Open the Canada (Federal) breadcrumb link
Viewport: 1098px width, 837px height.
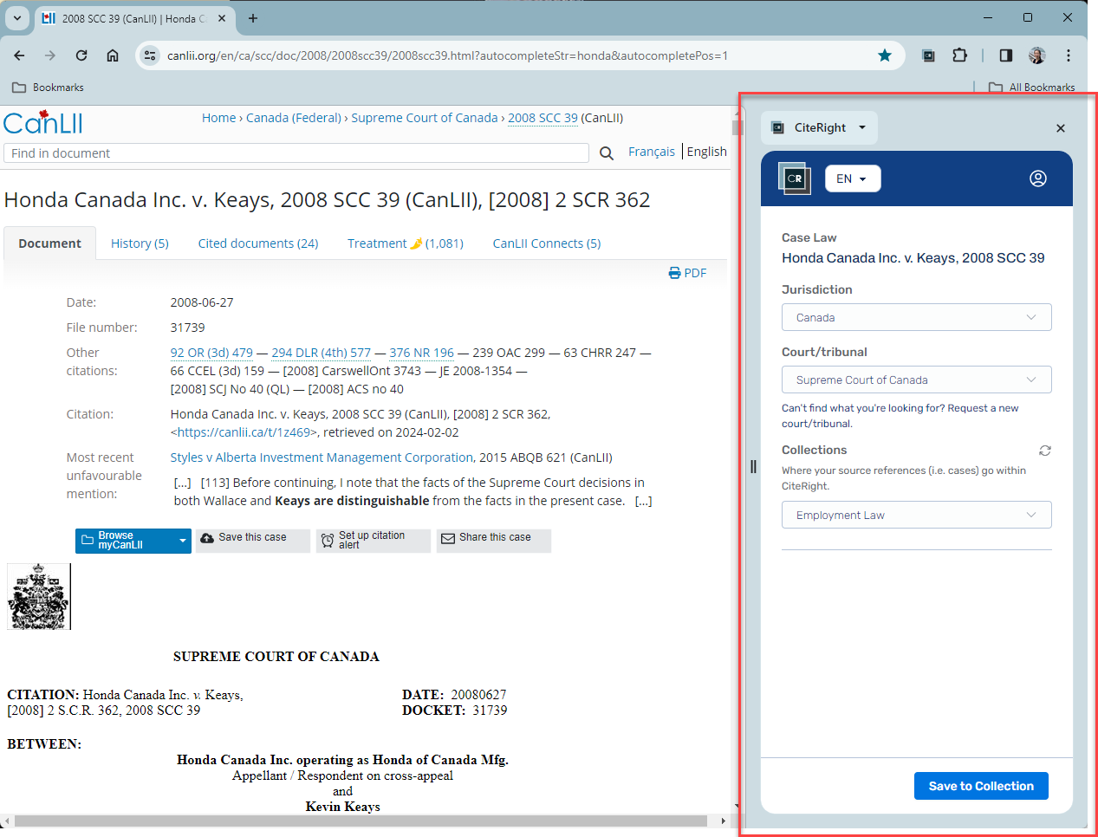pos(294,118)
